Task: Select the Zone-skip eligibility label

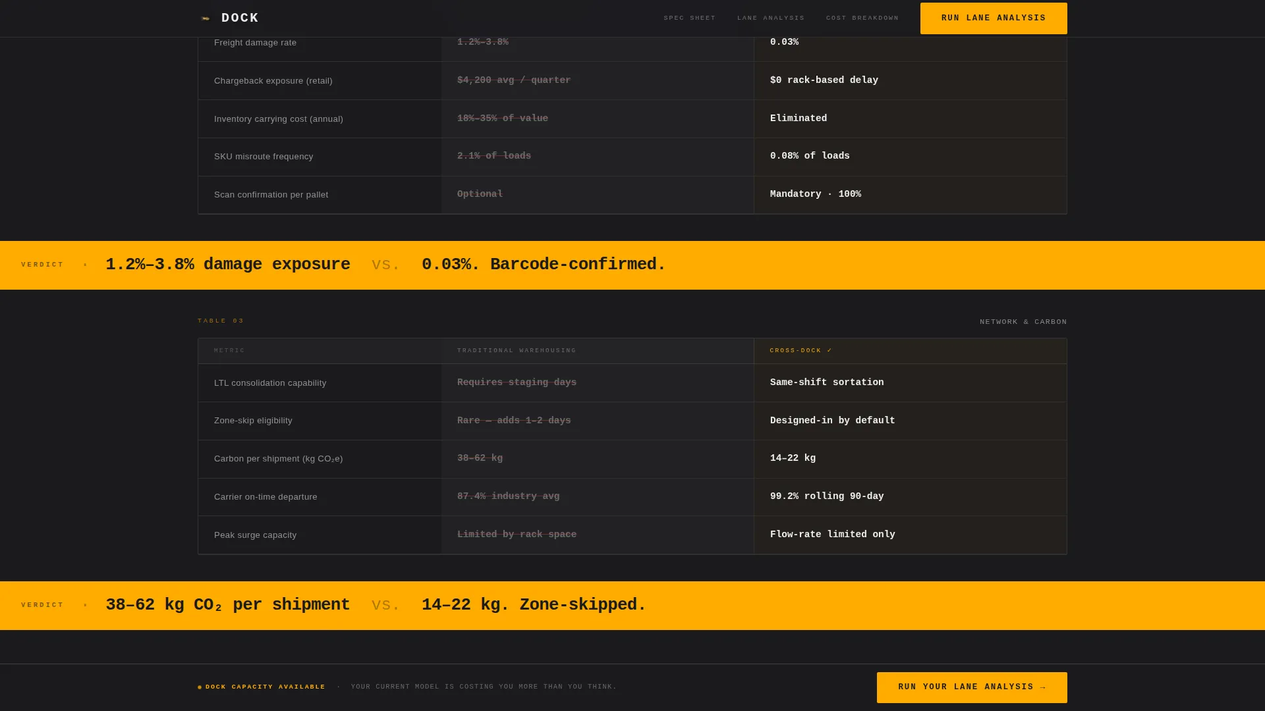Action: 253,421
